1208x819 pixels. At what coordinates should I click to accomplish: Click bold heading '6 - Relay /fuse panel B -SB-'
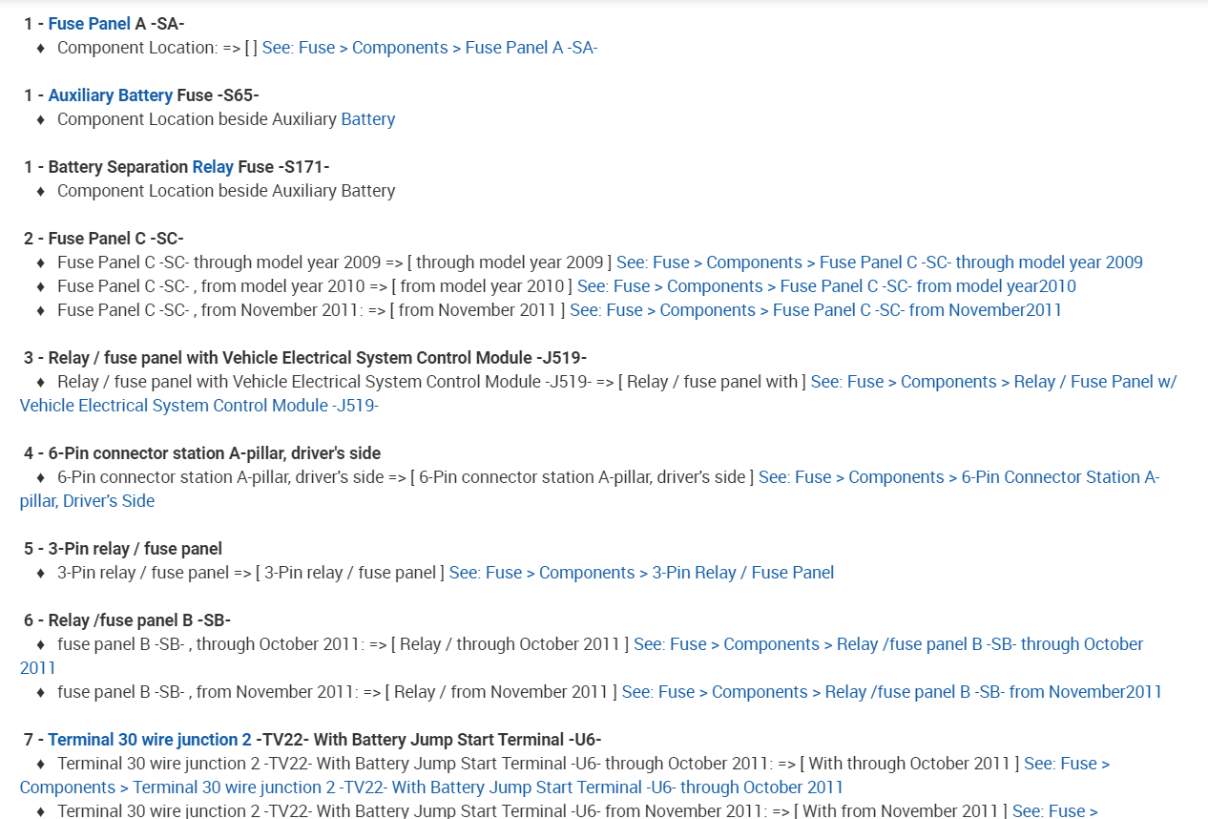(x=127, y=620)
